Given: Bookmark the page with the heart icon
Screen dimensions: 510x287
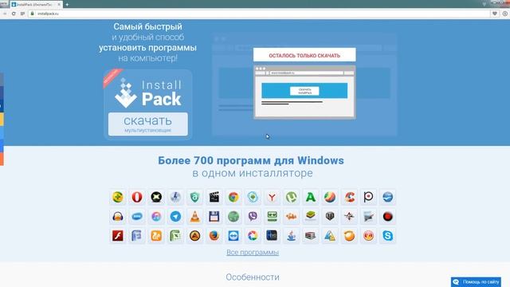Looking at the screenshot, I should 495,14.
